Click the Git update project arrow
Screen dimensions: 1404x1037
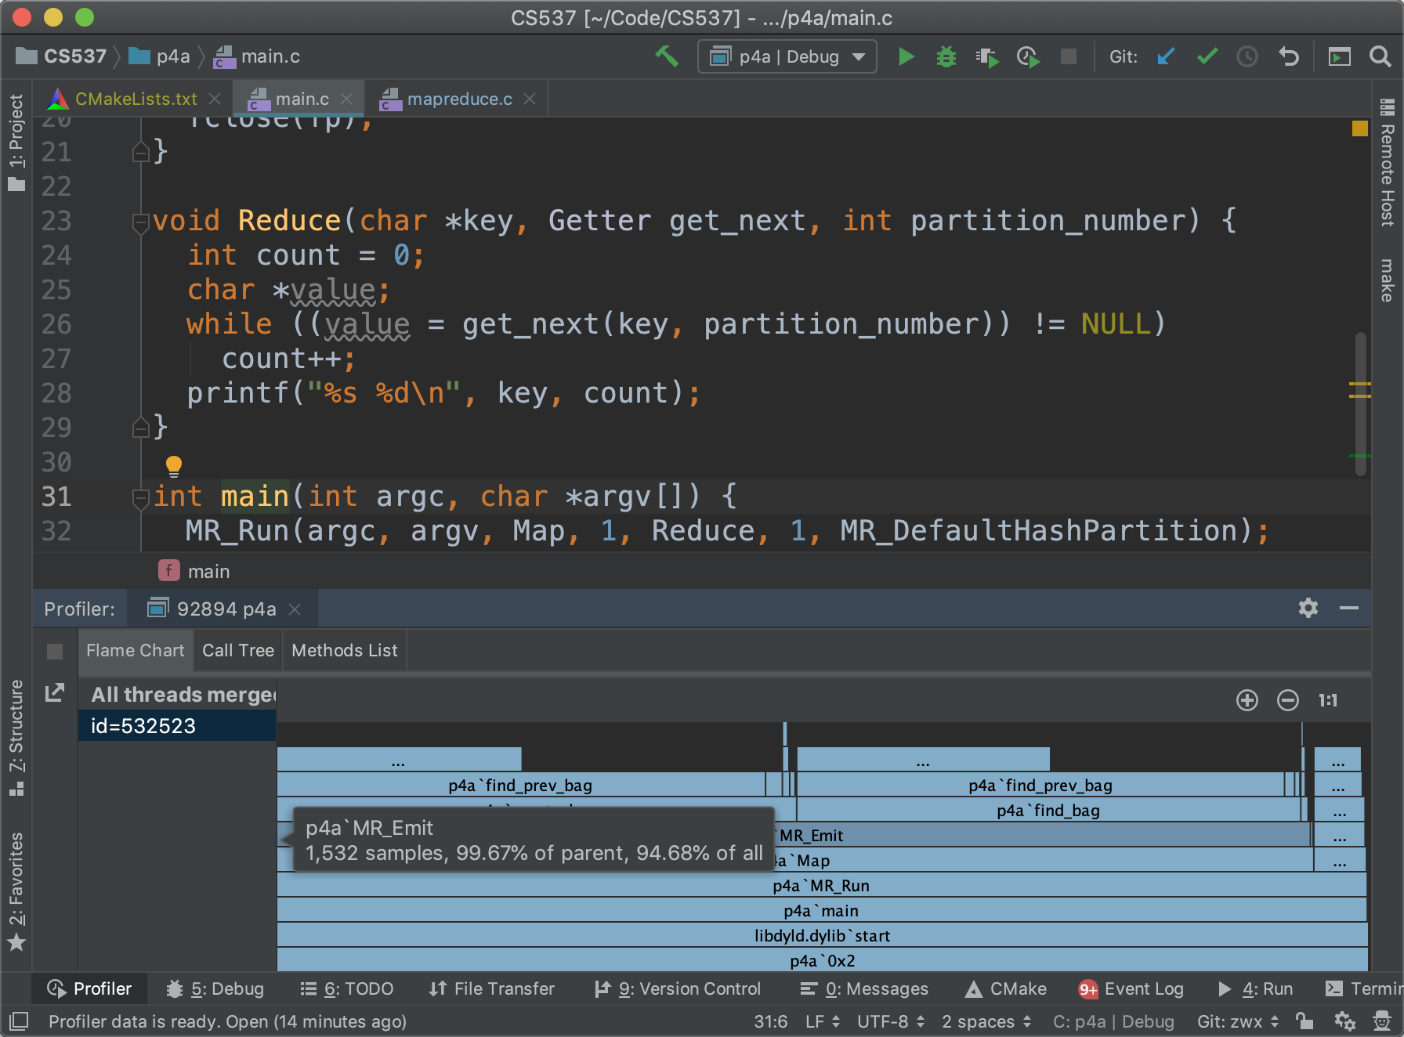tap(1166, 56)
